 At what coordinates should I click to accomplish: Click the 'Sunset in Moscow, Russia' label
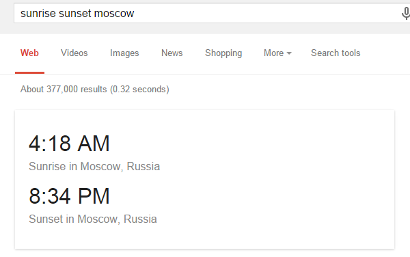tap(93, 219)
